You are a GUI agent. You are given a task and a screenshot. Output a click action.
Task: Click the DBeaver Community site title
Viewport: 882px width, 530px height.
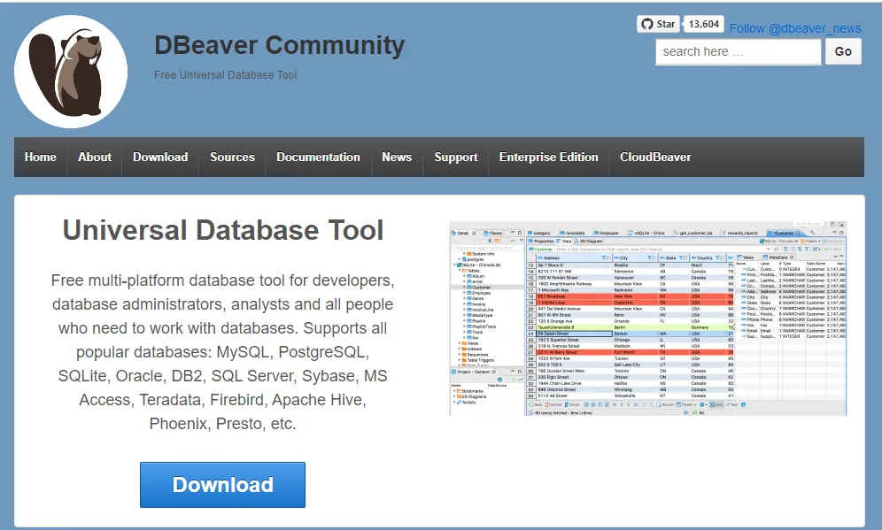[280, 45]
